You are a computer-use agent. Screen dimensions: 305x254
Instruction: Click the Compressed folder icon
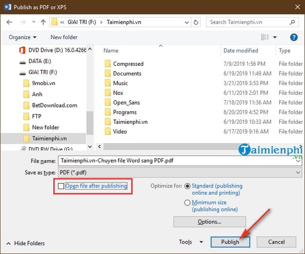pyautogui.click(x=107, y=64)
